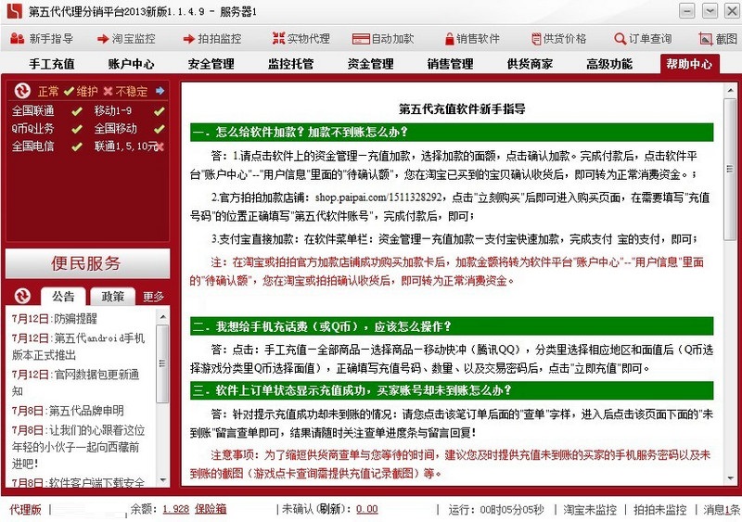Click 淘宝未监控 status in status bar

(x=590, y=510)
